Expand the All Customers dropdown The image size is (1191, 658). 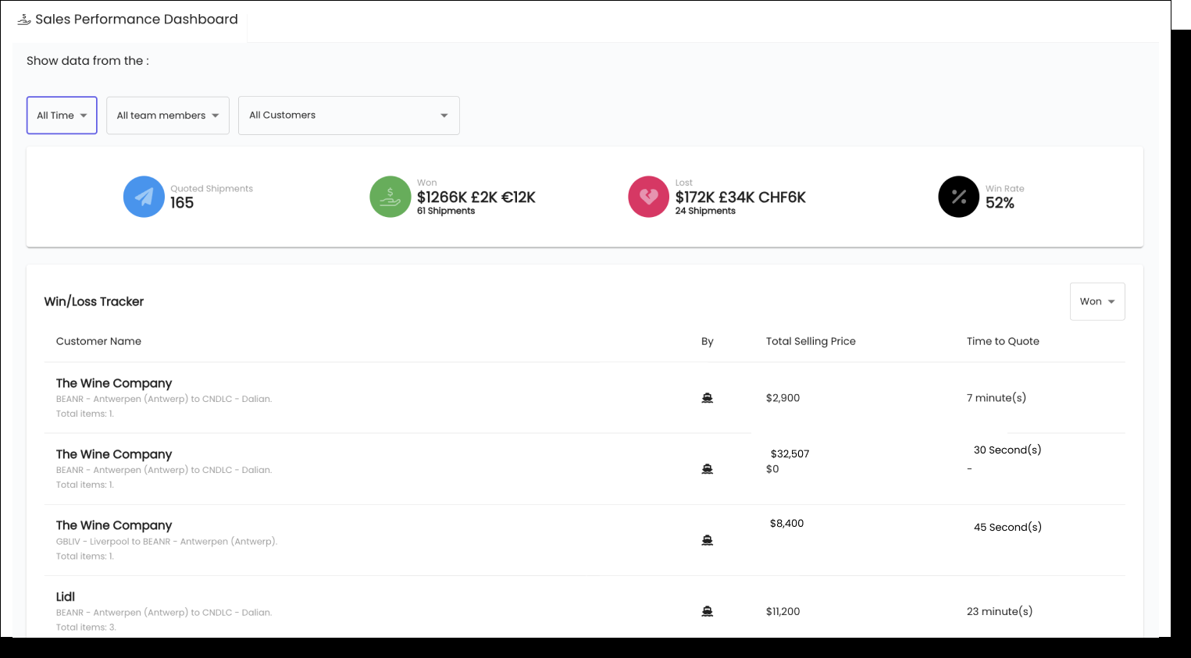click(x=349, y=116)
